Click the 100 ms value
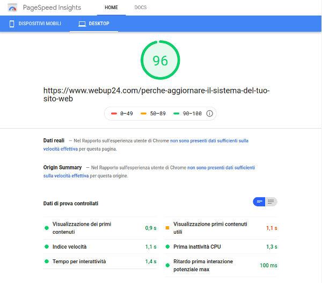 268,265
